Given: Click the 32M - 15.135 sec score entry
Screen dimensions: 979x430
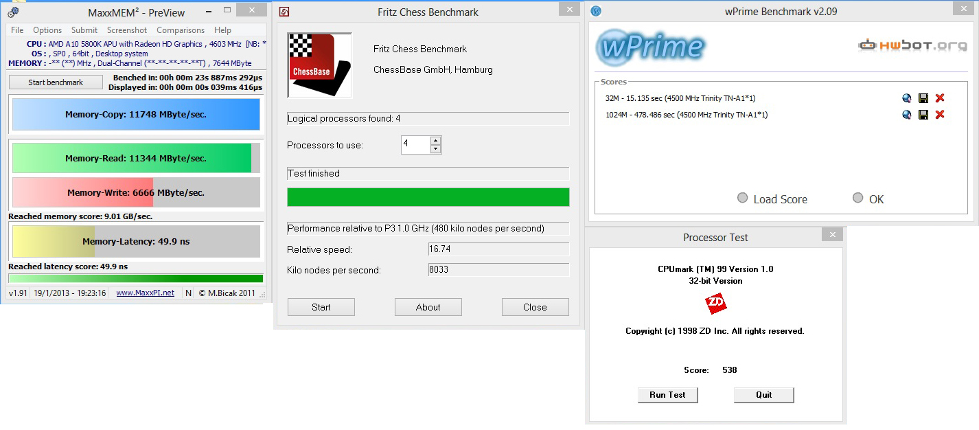Looking at the screenshot, I should 680,98.
